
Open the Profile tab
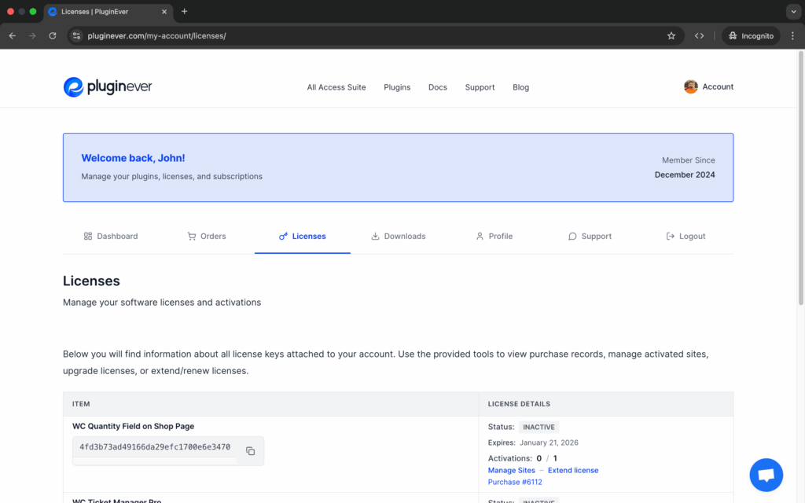click(x=494, y=236)
